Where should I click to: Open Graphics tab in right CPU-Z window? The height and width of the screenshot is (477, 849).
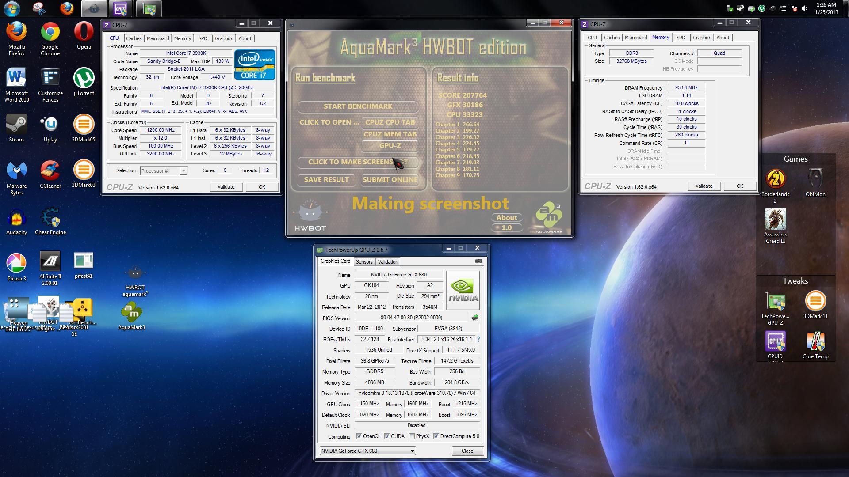(x=702, y=38)
